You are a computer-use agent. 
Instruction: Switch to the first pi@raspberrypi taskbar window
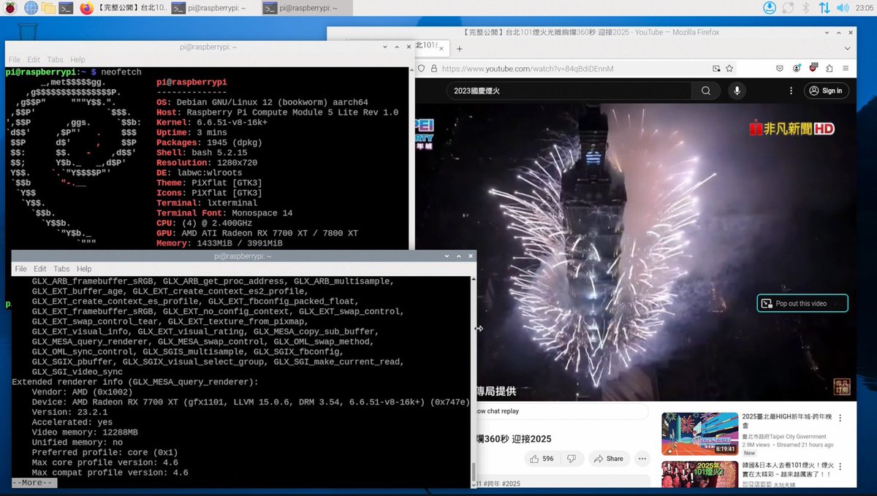tap(214, 8)
